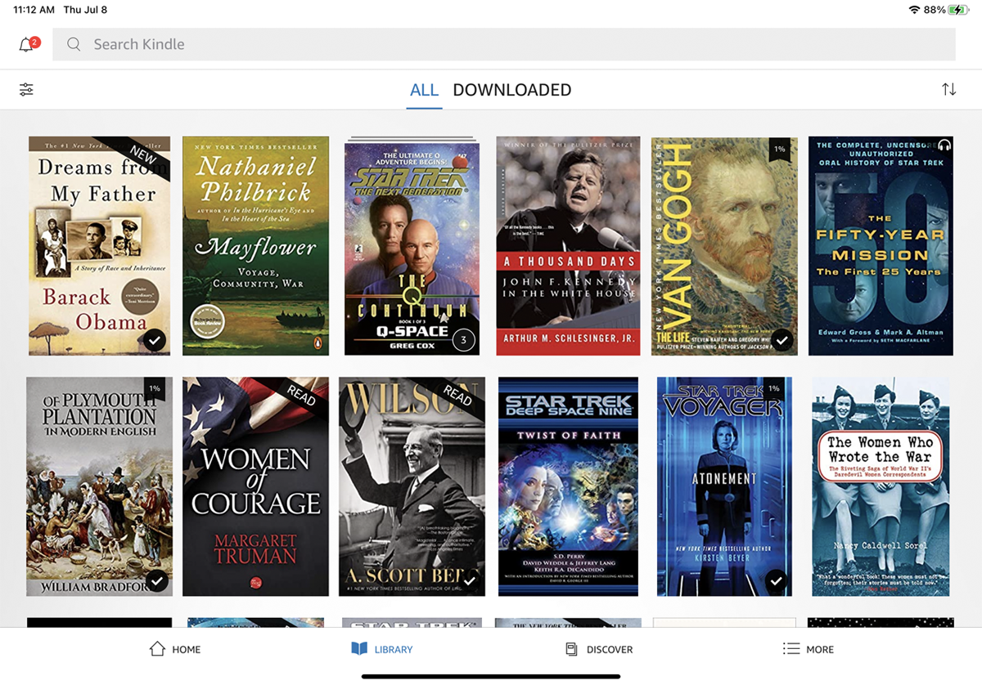Tap the series count badge on Q-Space
Image resolution: width=982 pixels, height=685 pixels.
pyautogui.click(x=464, y=340)
